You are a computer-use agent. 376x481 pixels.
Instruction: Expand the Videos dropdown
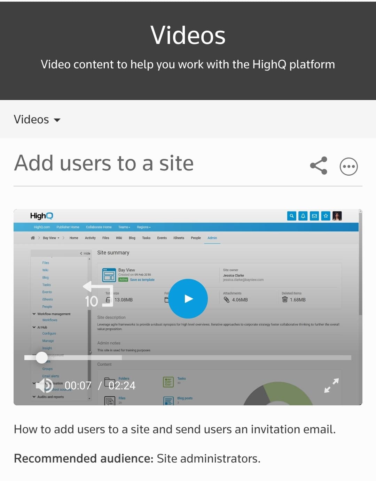point(37,120)
